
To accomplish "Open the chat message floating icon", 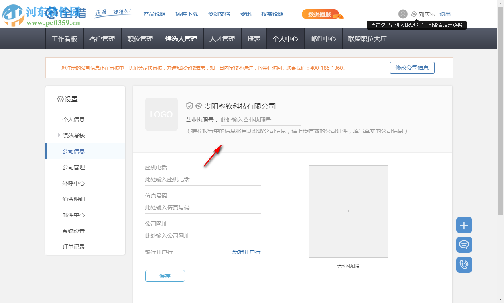I will click(x=464, y=245).
